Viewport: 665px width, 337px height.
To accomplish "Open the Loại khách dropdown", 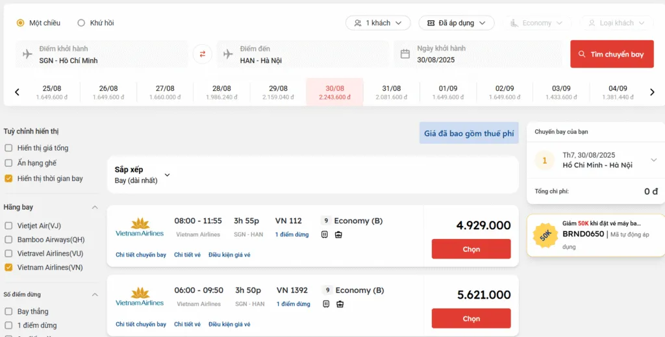I will tap(617, 23).
